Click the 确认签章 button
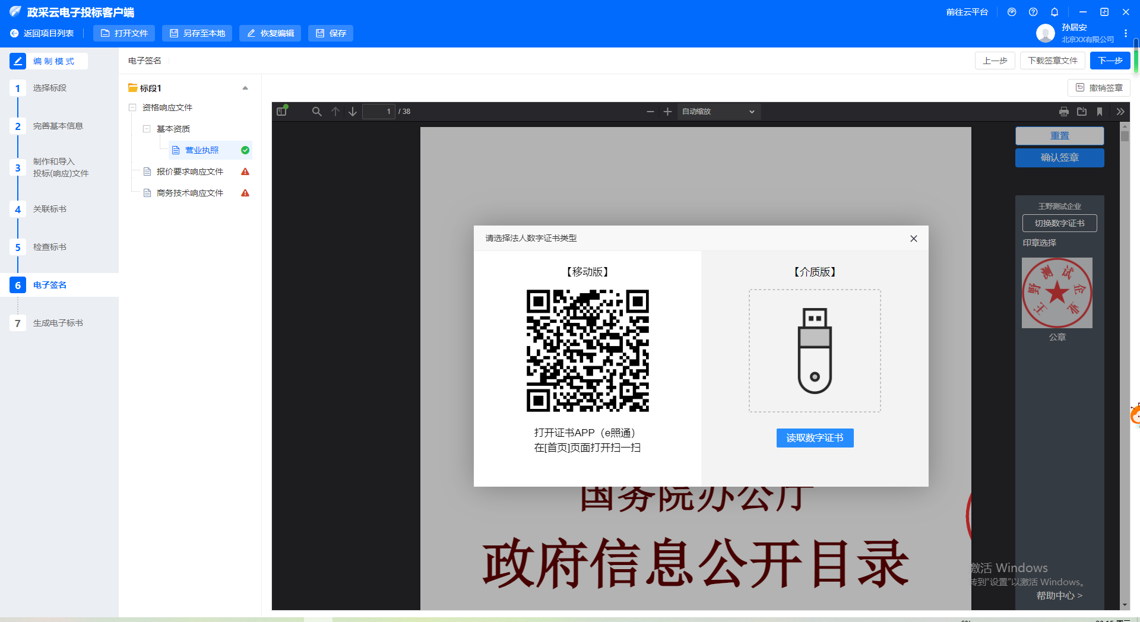The image size is (1140, 622). pyautogui.click(x=1059, y=158)
